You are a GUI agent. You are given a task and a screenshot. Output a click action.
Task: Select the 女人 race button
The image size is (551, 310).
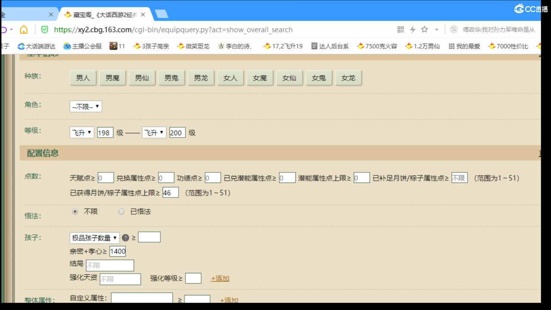click(230, 78)
